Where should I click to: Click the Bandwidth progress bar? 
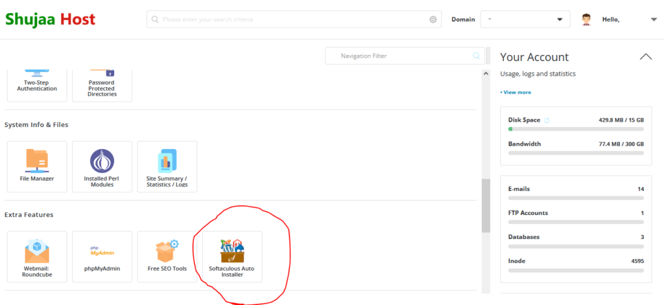click(576, 153)
